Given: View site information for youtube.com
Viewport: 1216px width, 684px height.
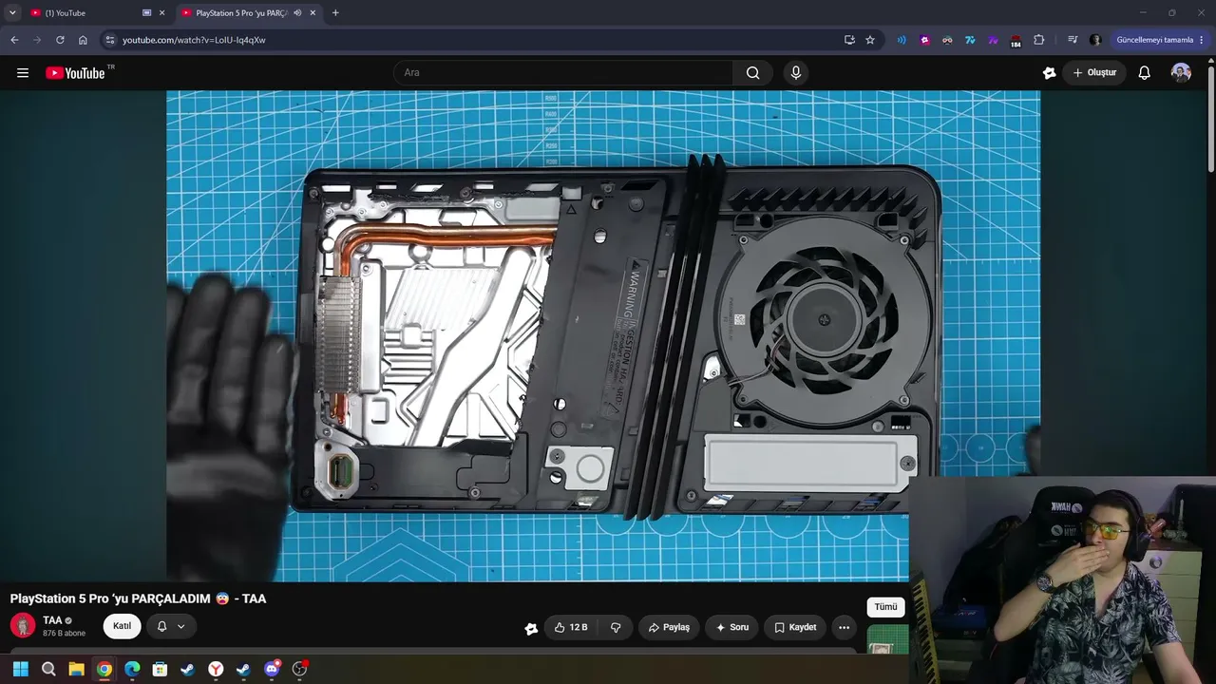Looking at the screenshot, I should [110, 40].
